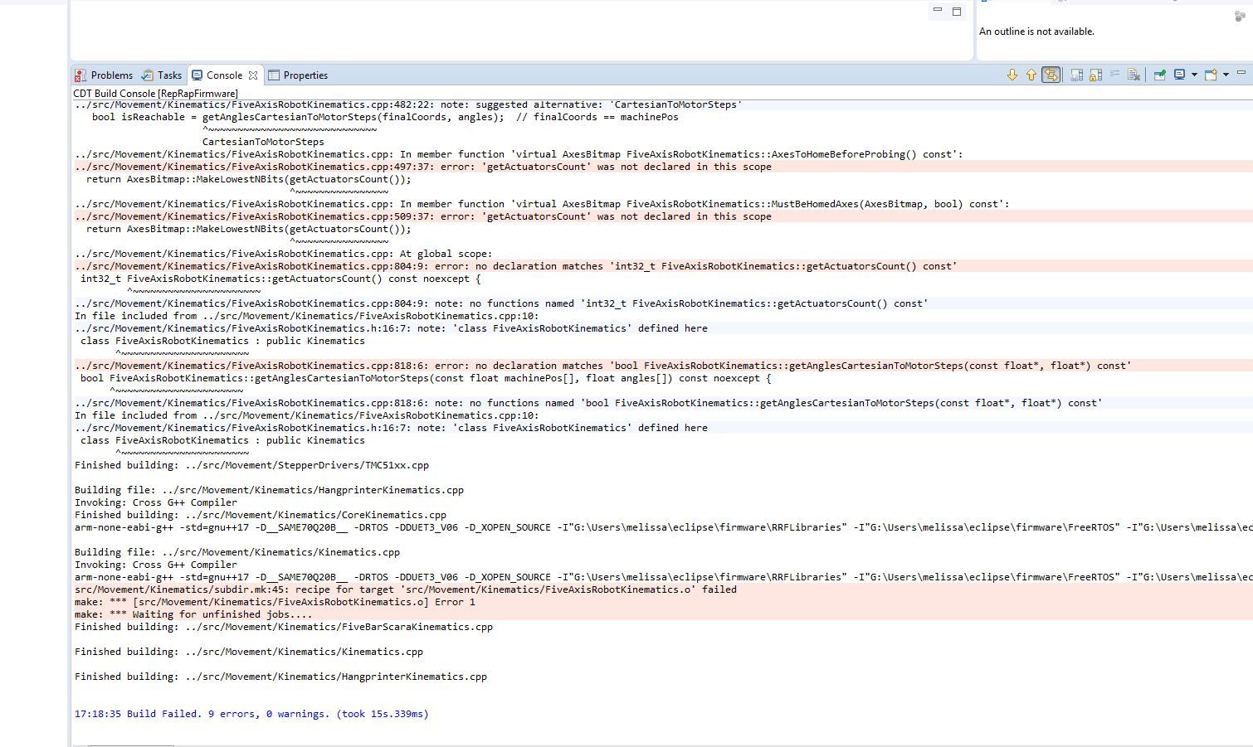This screenshot has width=1253, height=747.
Task: Clear the console output
Action: (1134, 75)
